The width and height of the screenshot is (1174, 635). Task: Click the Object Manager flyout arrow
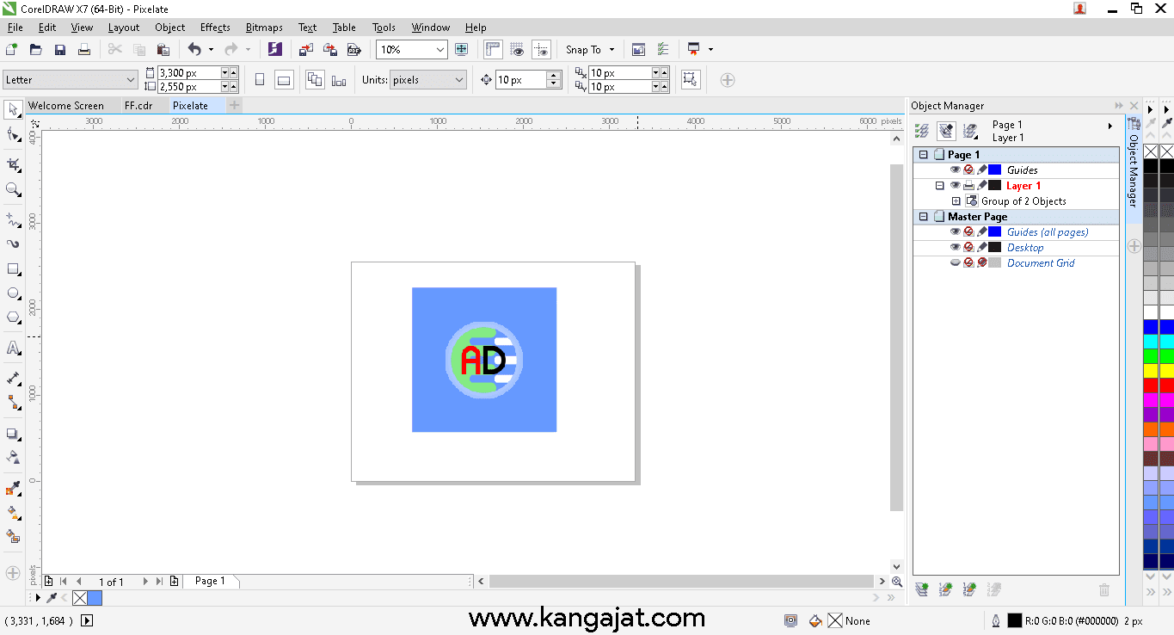(1110, 126)
